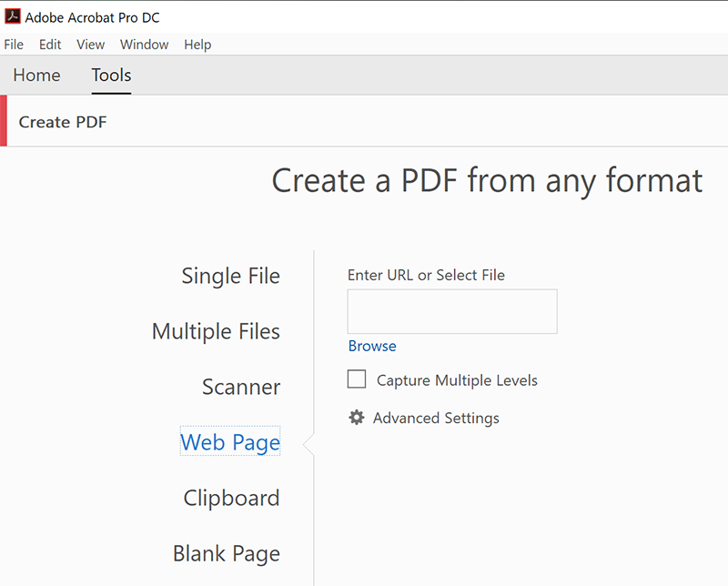Open the Help menu
Image resolution: width=728 pixels, height=586 pixels.
click(x=197, y=45)
